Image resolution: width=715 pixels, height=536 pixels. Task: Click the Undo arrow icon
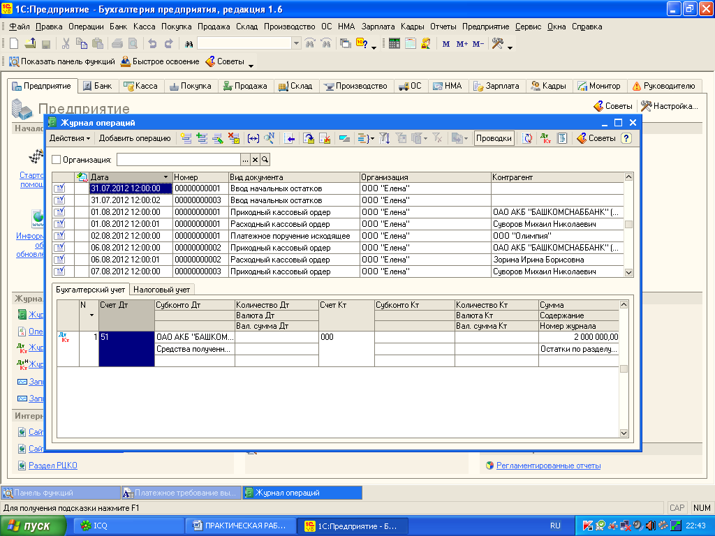pyautogui.click(x=152, y=44)
